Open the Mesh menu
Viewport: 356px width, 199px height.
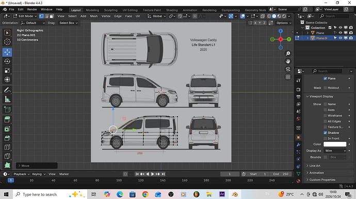pos(94,16)
